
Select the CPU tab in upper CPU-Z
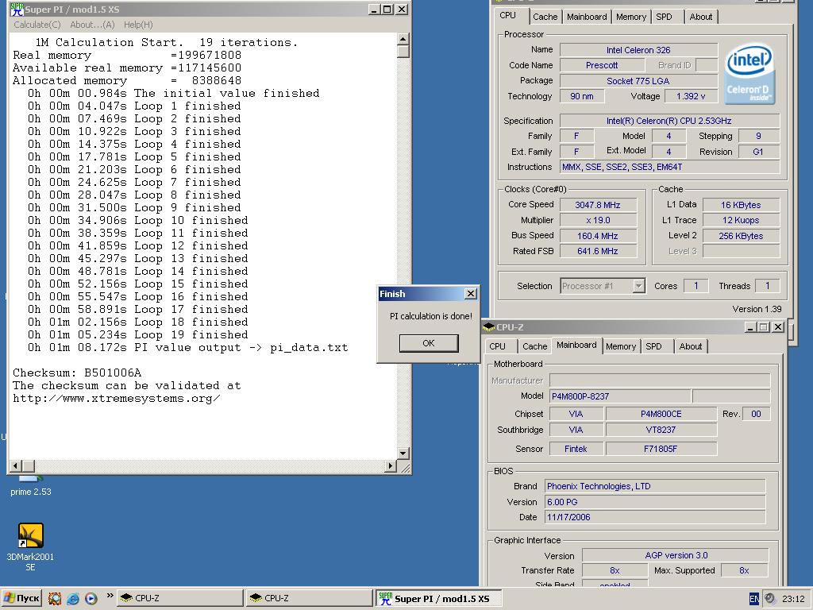tap(508, 16)
